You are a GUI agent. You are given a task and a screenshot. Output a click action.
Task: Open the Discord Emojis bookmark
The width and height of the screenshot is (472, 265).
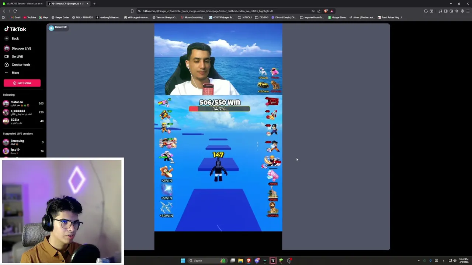284,17
